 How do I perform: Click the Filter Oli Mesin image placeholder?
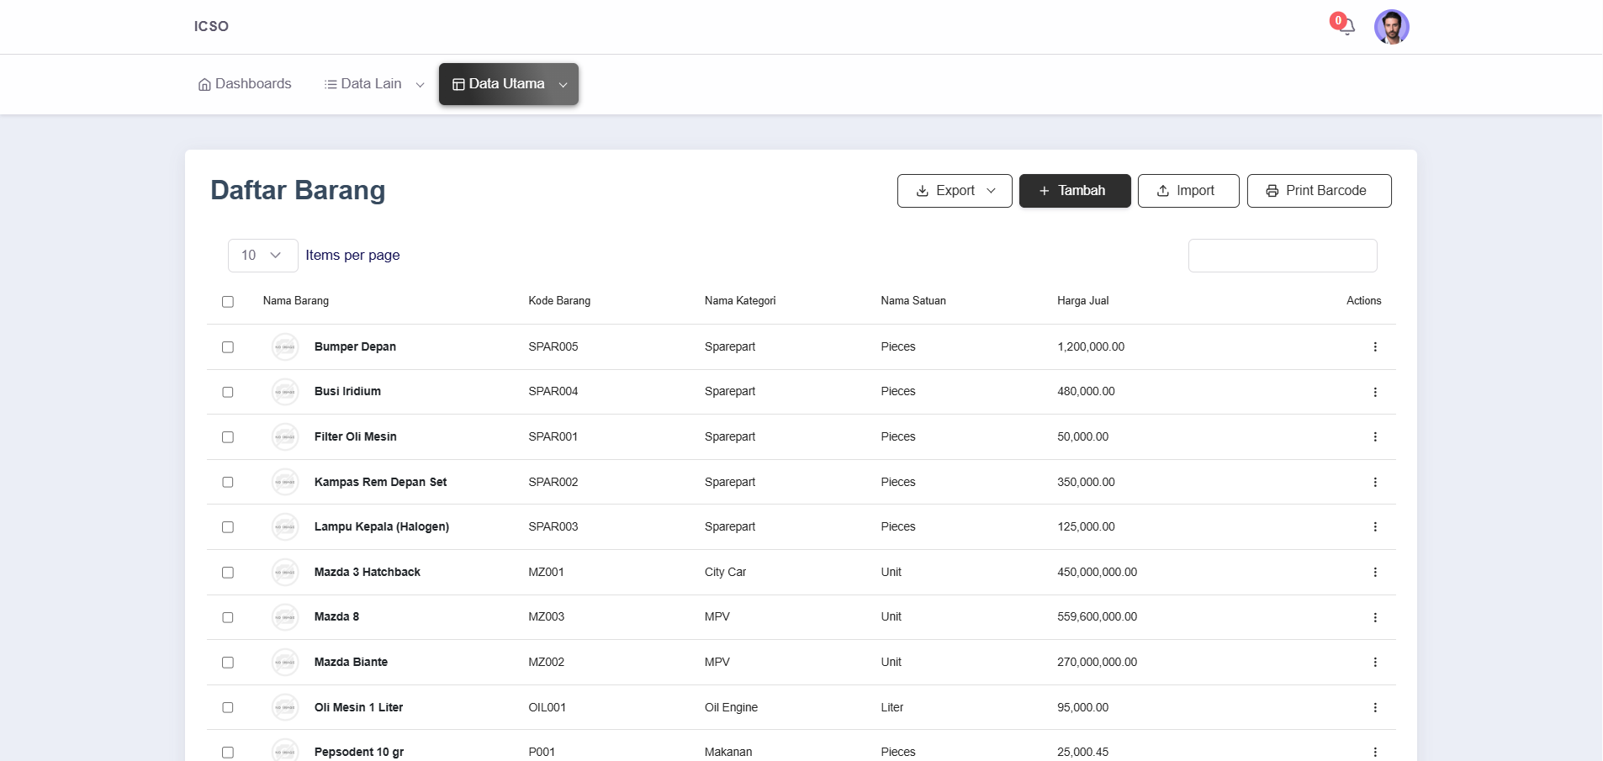point(285,437)
